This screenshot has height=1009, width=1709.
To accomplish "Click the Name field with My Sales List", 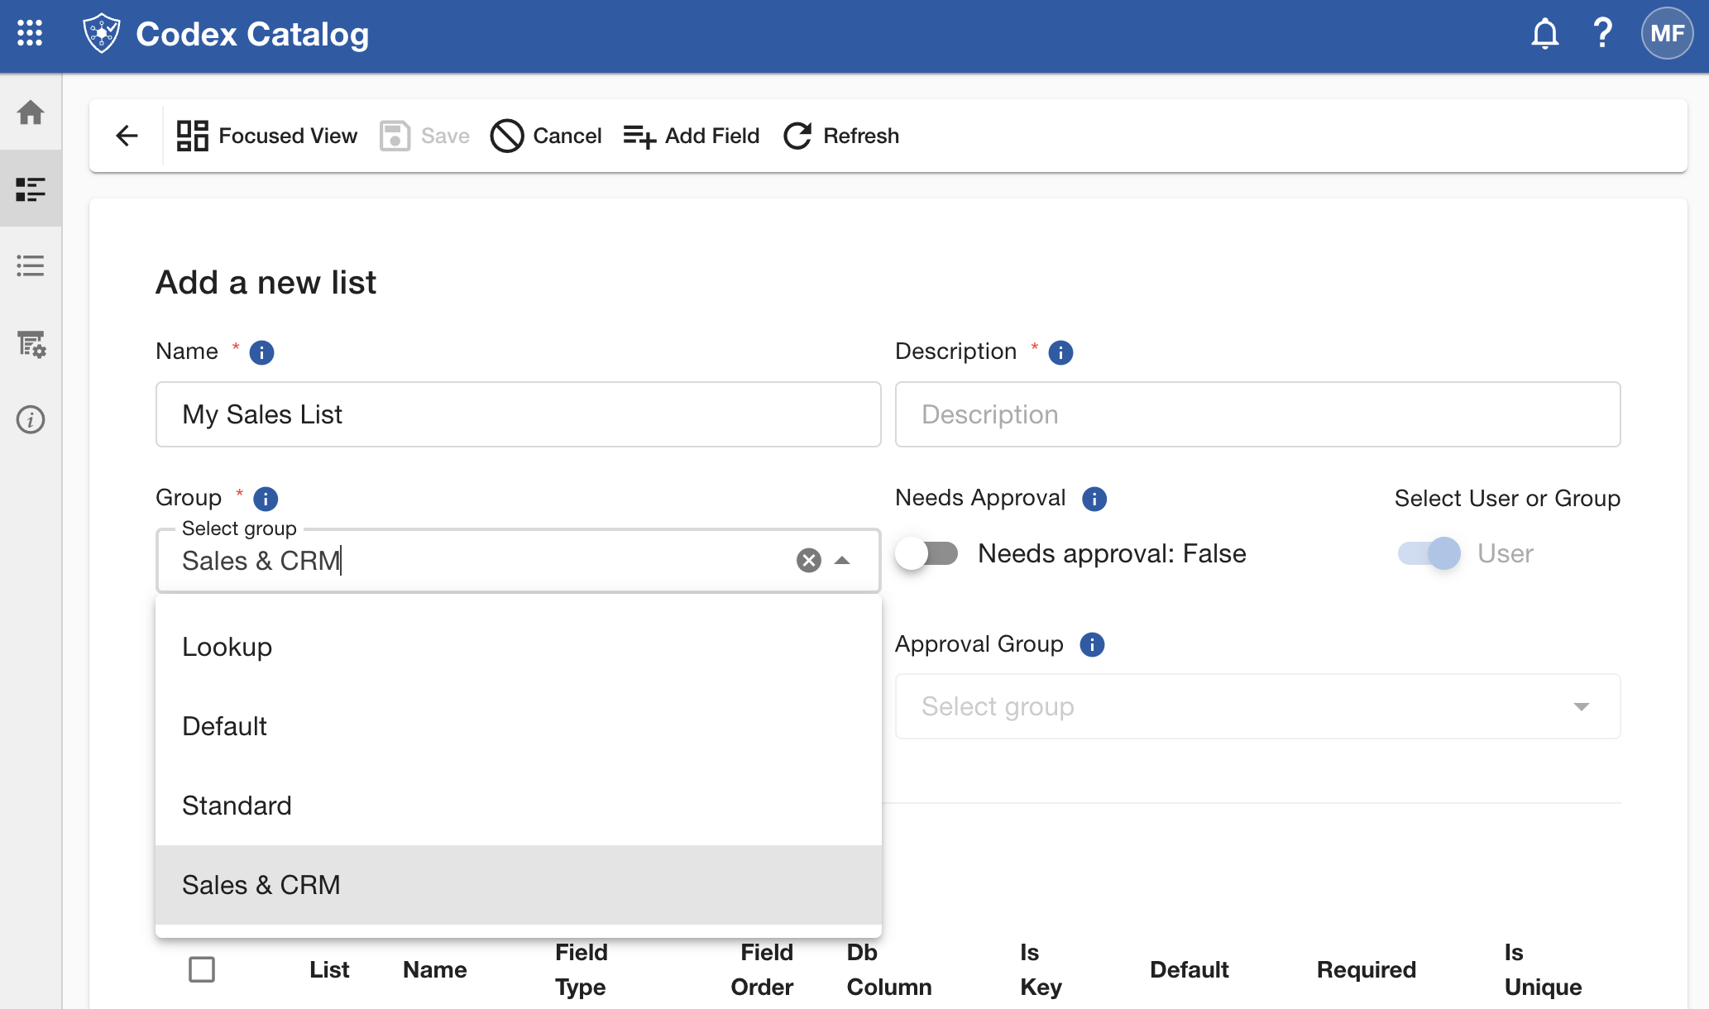I will (519, 414).
